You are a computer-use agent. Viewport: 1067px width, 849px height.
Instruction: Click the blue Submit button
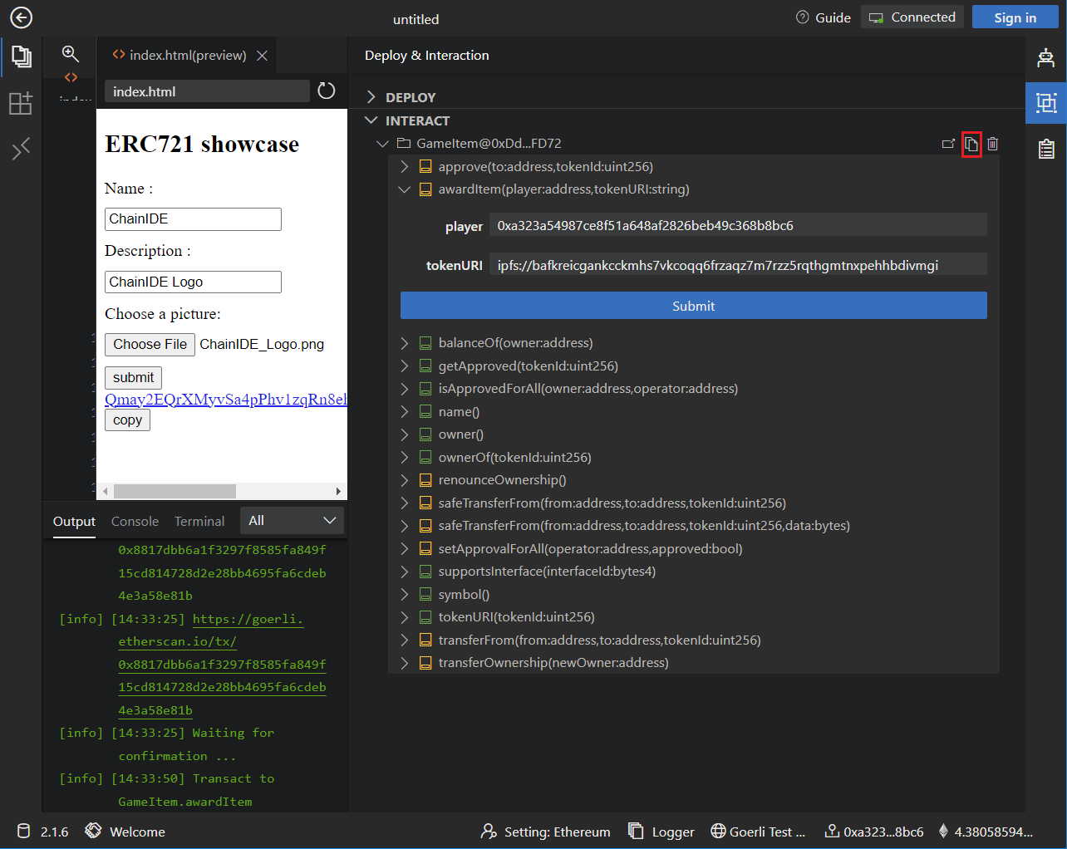tap(693, 306)
